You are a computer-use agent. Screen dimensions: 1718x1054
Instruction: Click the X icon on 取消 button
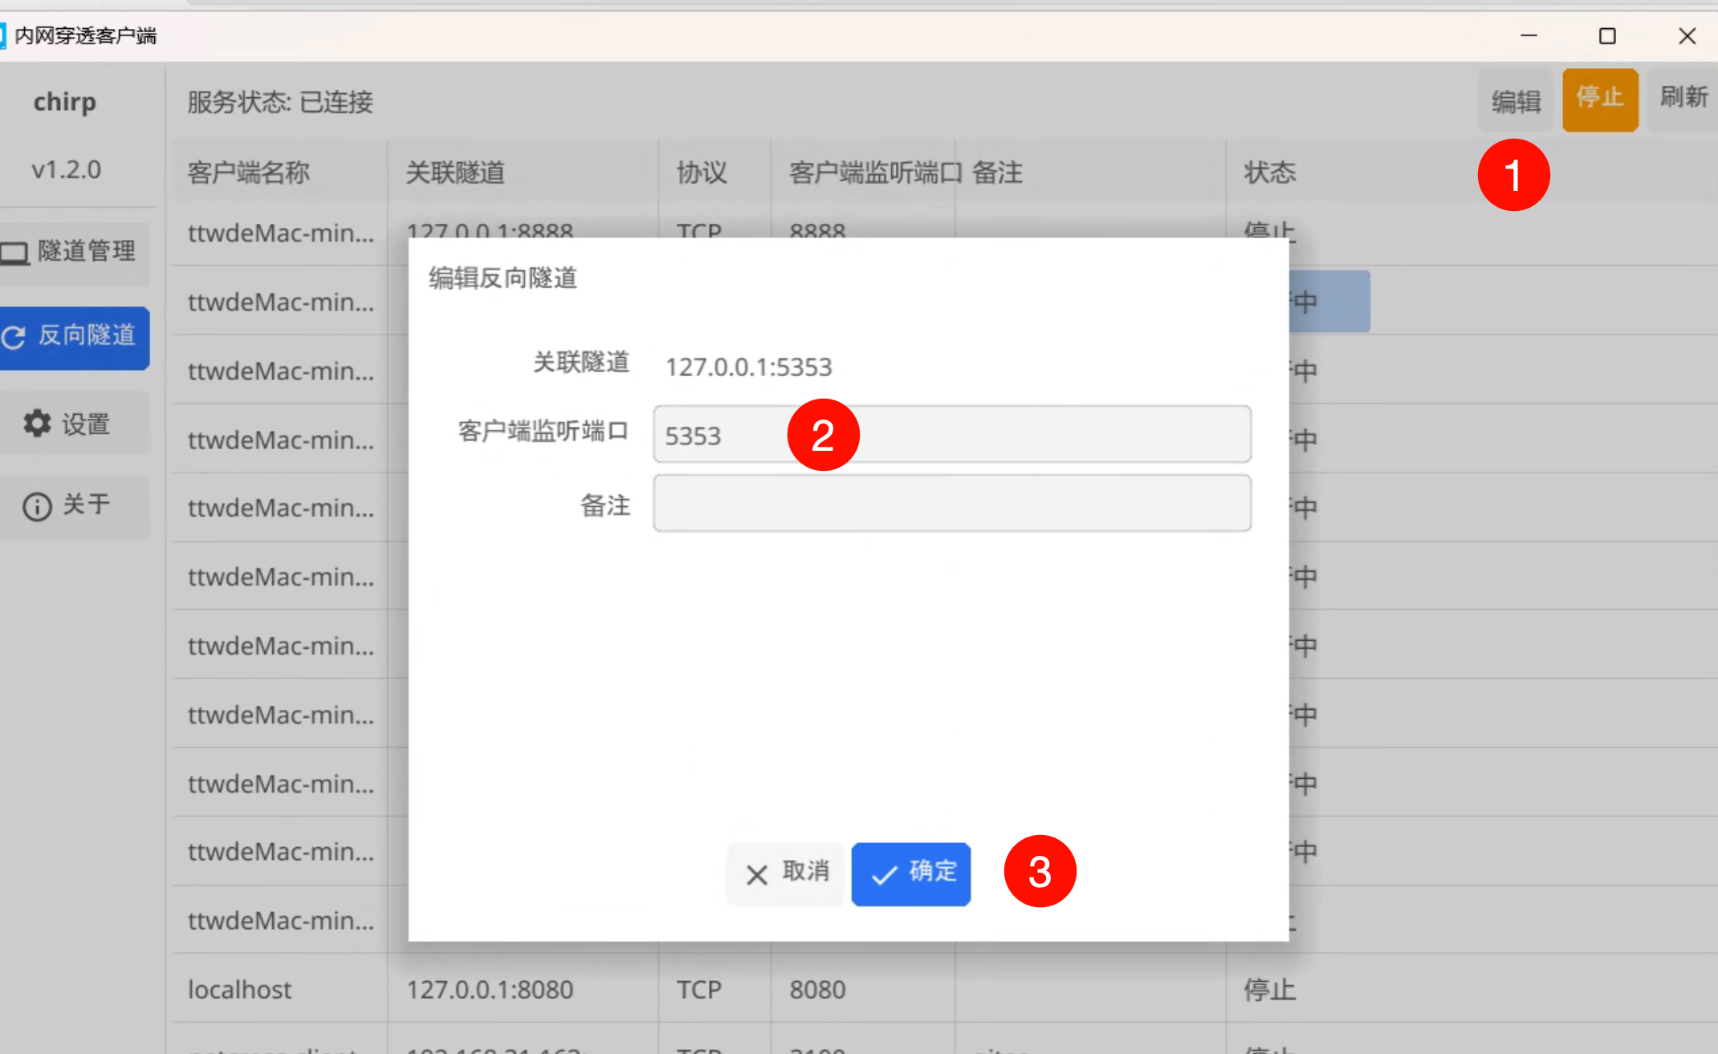pos(756,874)
